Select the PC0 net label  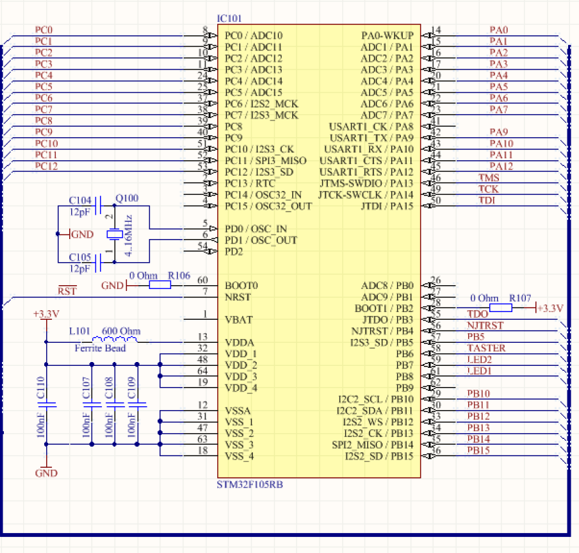click(x=44, y=29)
